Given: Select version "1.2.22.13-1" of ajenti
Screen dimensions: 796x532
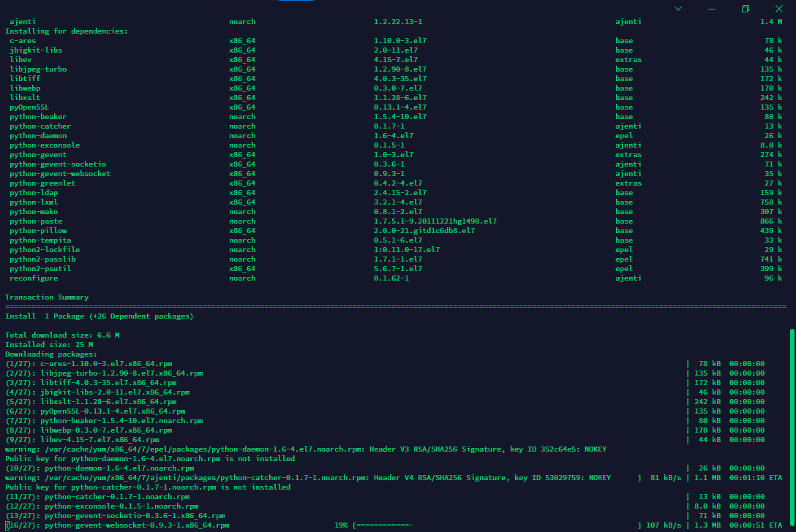Looking at the screenshot, I should [x=398, y=22].
